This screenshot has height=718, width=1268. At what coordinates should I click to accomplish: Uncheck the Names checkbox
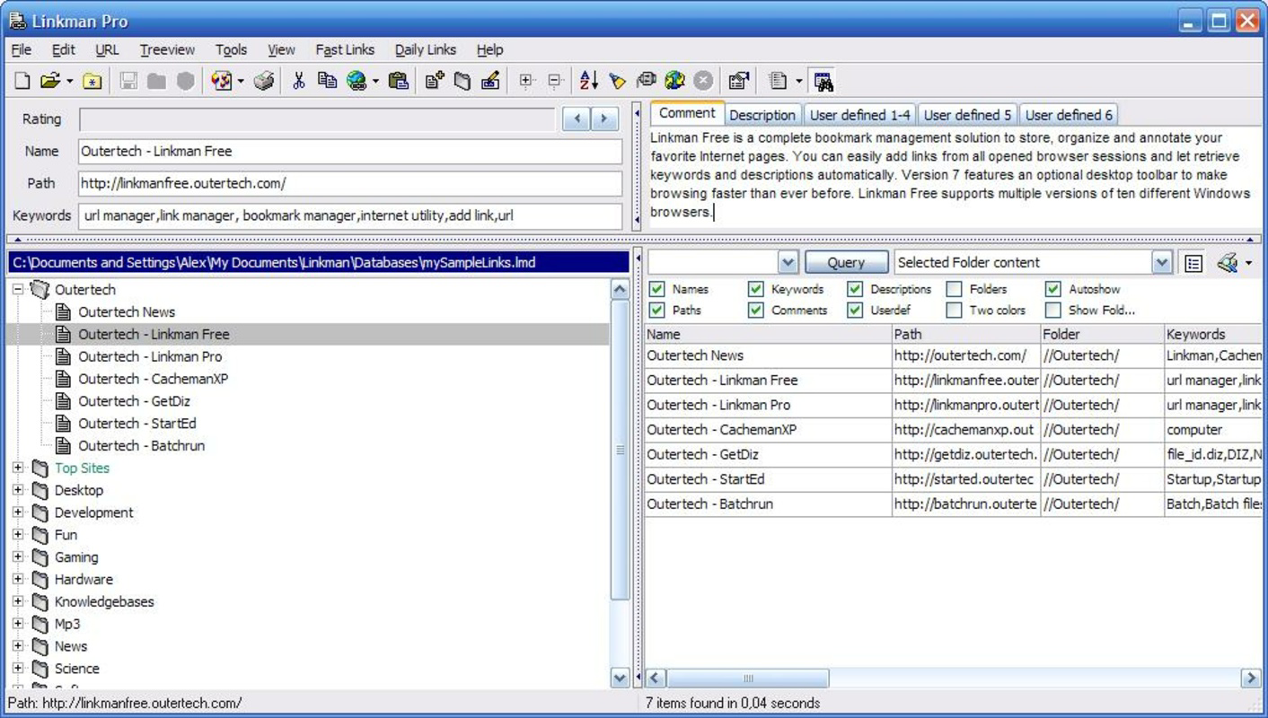tap(656, 289)
